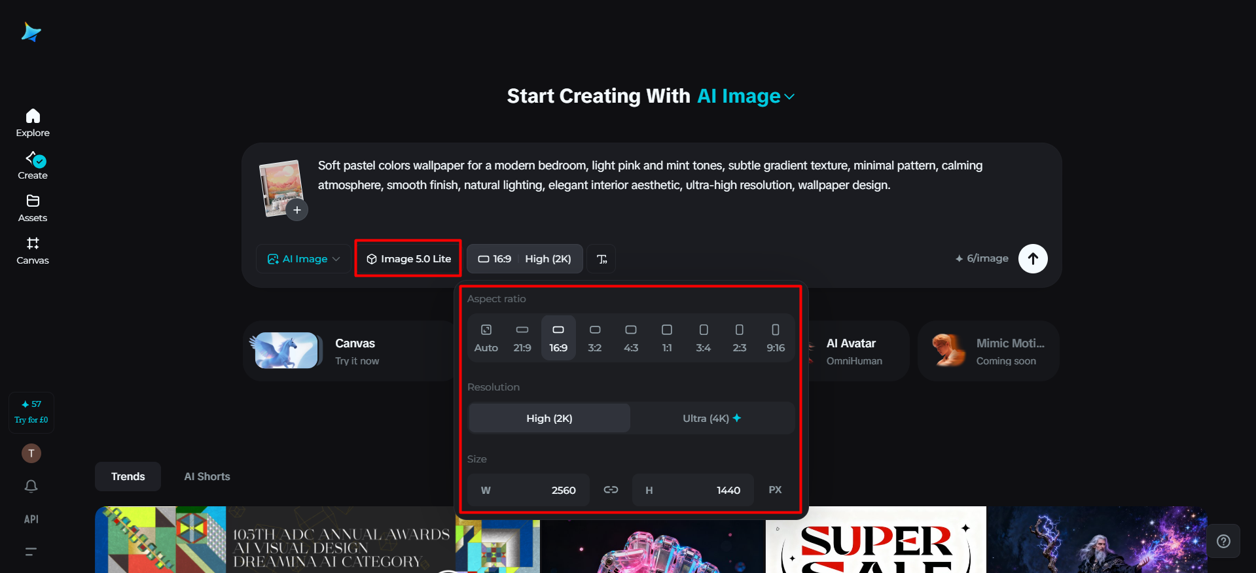Toggle the aspect ratio link lock
Viewport: 1256px width, 573px height.
pyautogui.click(x=611, y=490)
